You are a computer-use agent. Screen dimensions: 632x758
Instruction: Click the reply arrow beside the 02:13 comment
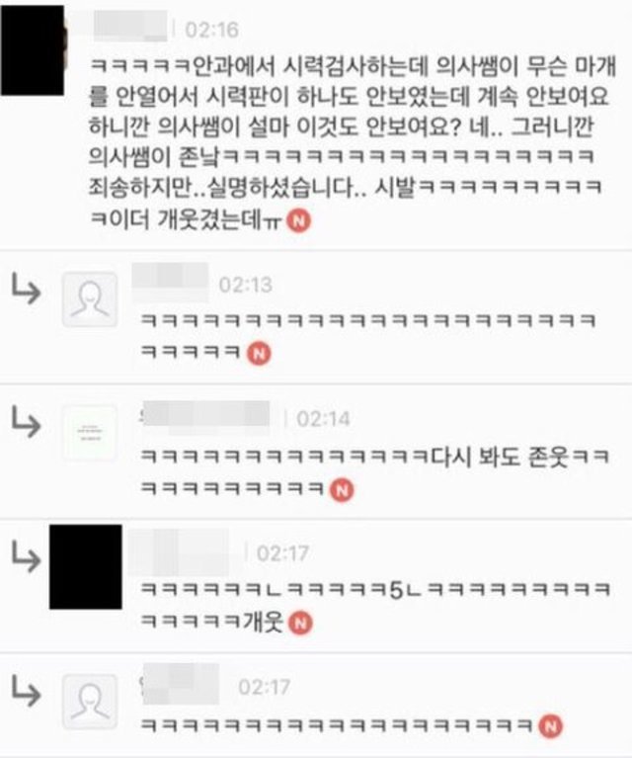point(26,289)
